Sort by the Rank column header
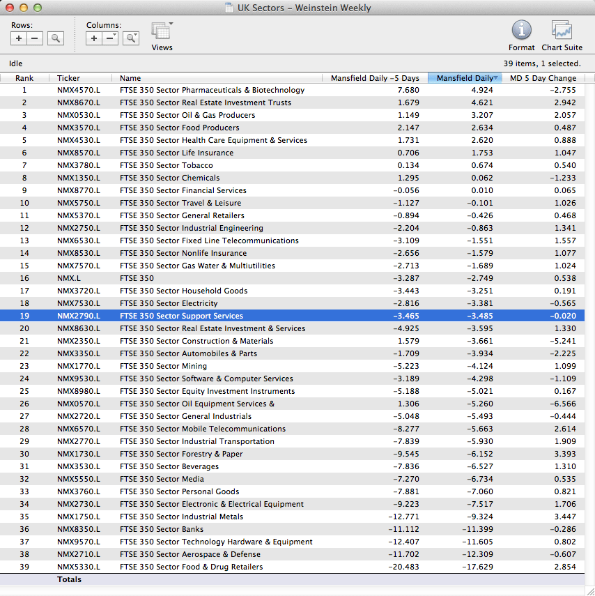The width and height of the screenshot is (595, 596). (24, 78)
